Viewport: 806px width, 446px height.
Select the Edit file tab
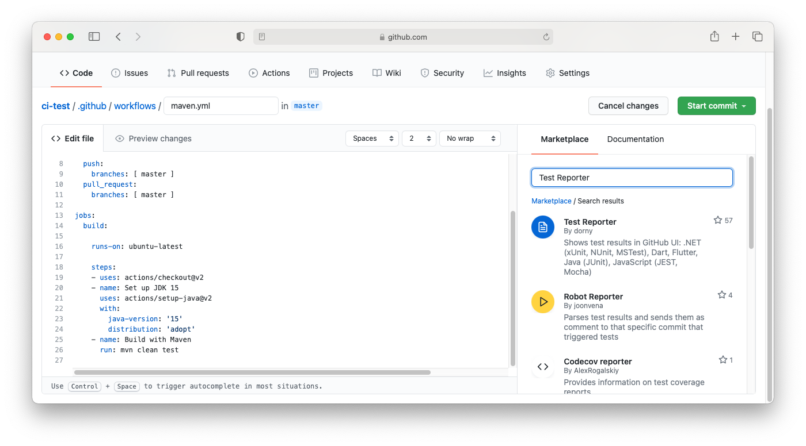(x=73, y=139)
